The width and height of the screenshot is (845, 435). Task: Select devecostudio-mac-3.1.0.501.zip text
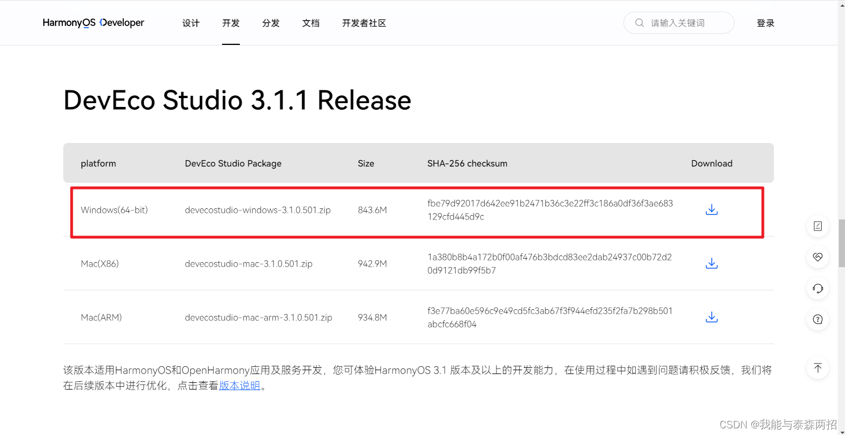(x=249, y=264)
